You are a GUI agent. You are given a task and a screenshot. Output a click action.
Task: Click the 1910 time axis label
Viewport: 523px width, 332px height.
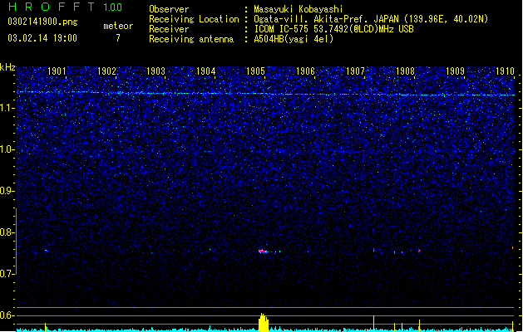coord(505,71)
